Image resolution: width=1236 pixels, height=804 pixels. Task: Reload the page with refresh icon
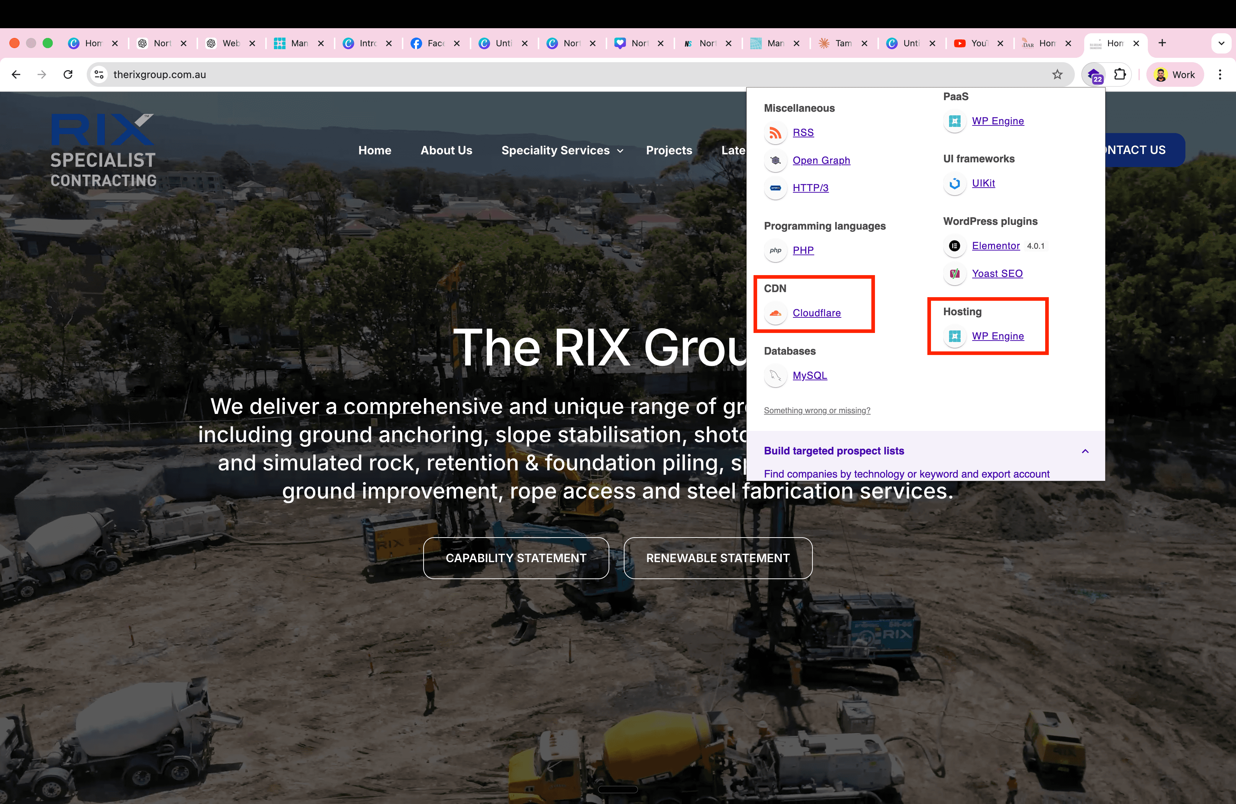[x=68, y=75]
